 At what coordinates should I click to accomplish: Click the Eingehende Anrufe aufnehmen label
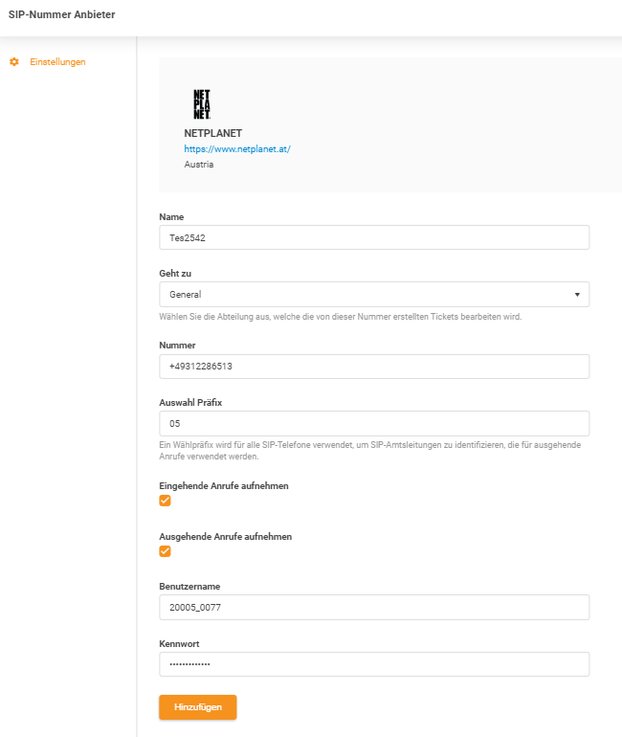[x=223, y=486]
